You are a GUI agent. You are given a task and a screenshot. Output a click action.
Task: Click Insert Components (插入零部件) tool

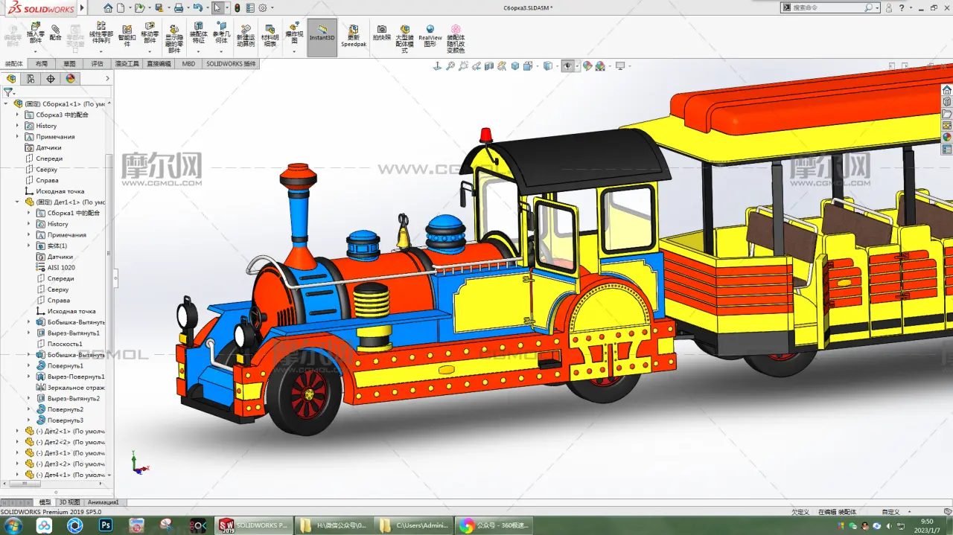(x=35, y=34)
